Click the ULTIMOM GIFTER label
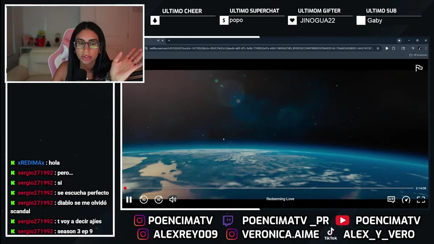 pyautogui.click(x=319, y=11)
